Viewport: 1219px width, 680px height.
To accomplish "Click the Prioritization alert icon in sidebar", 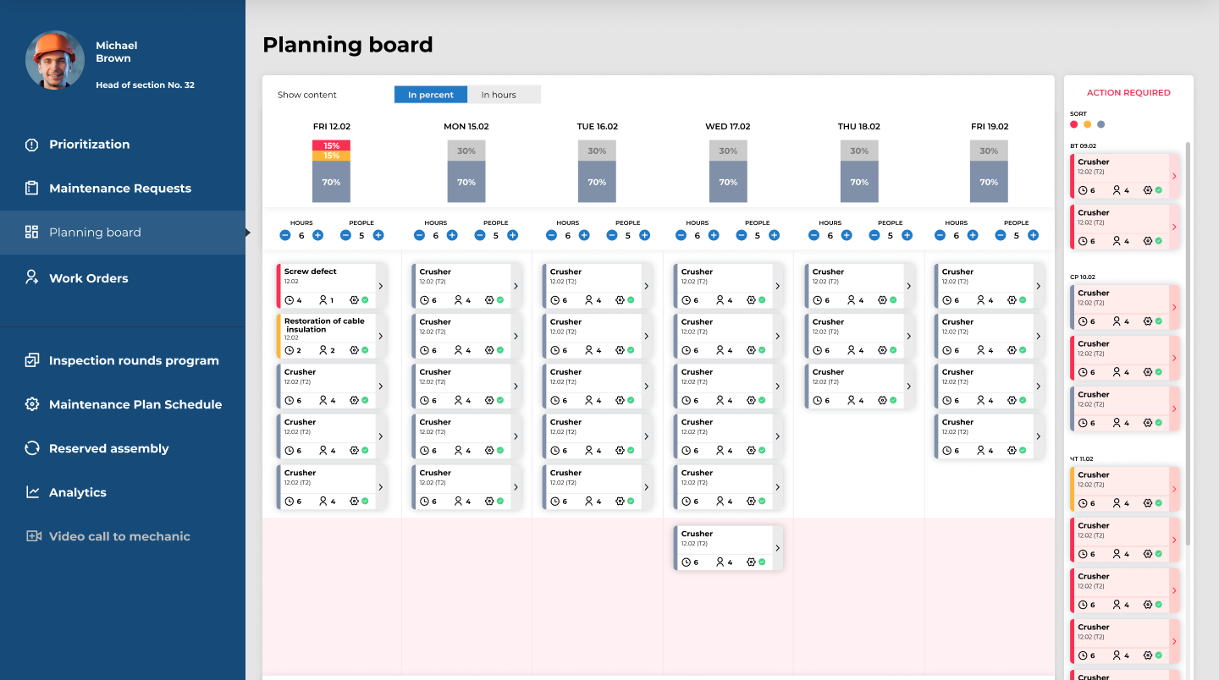I will pos(32,145).
